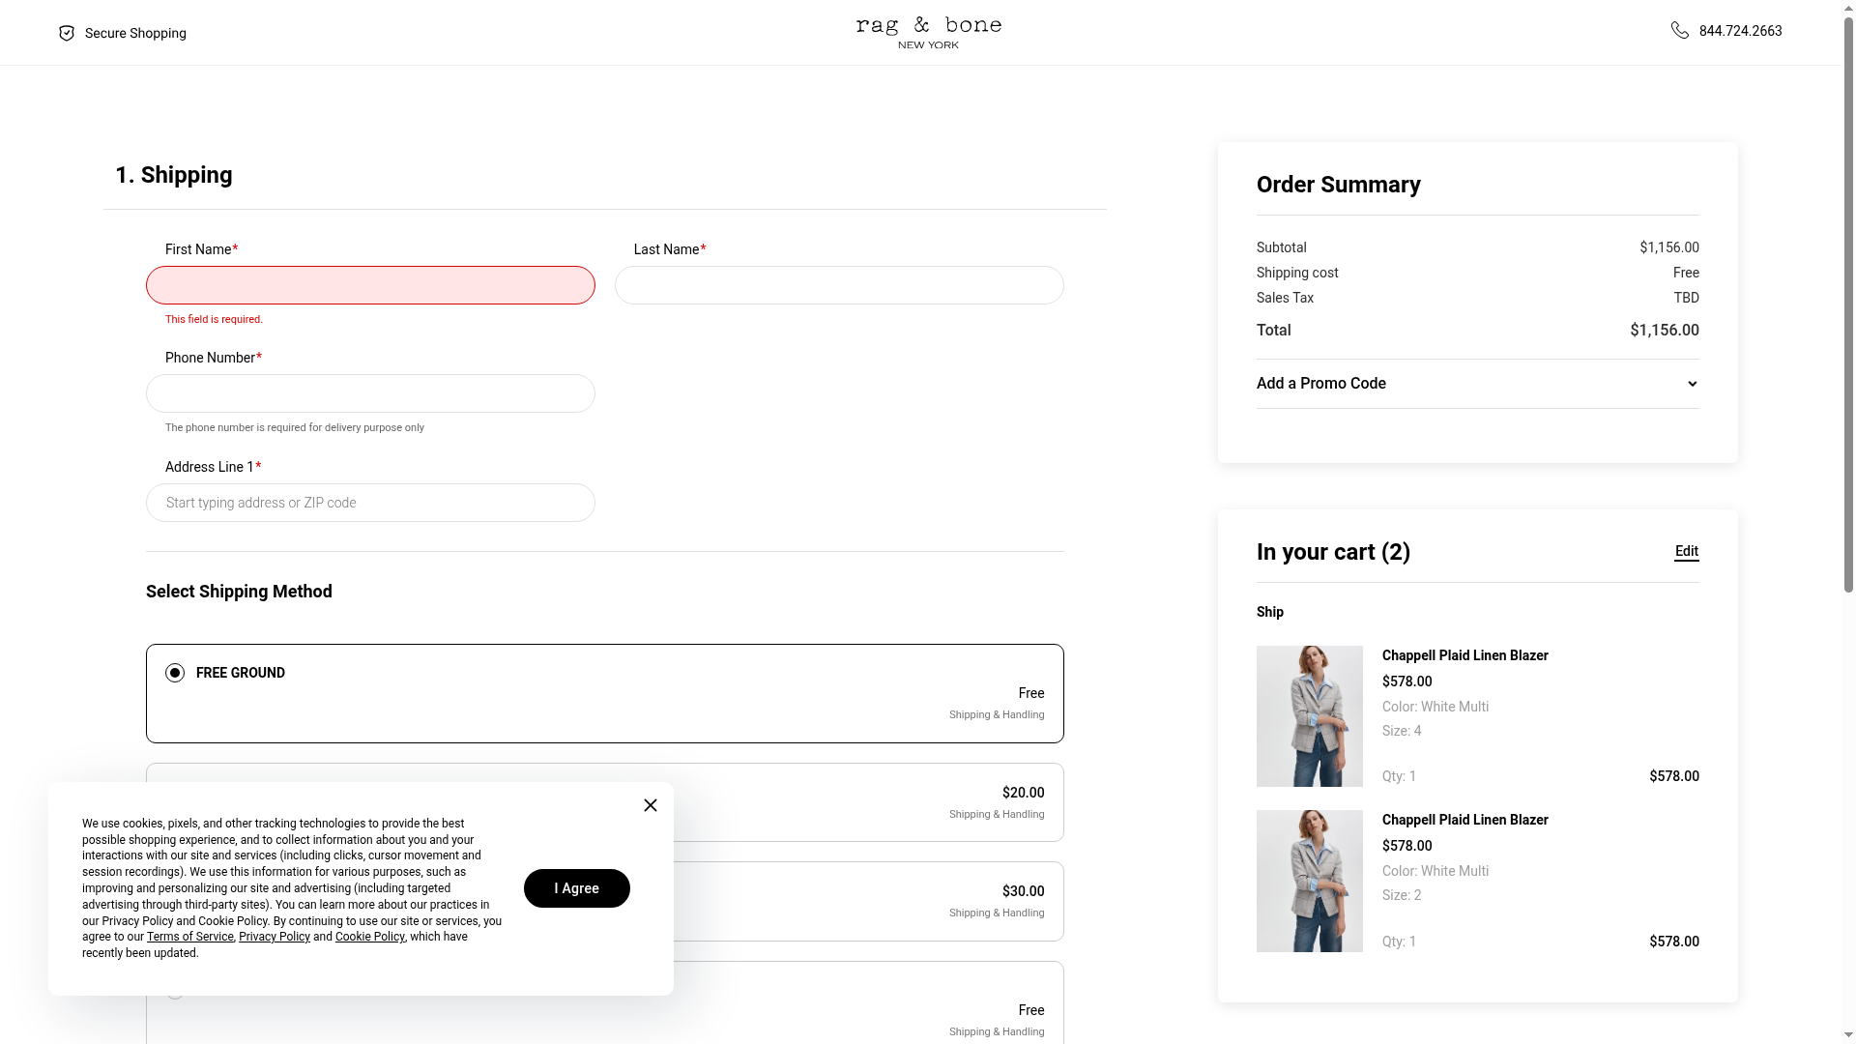The width and height of the screenshot is (1856, 1044).
Task: Click the Phone Number input field
Action: coord(370,393)
